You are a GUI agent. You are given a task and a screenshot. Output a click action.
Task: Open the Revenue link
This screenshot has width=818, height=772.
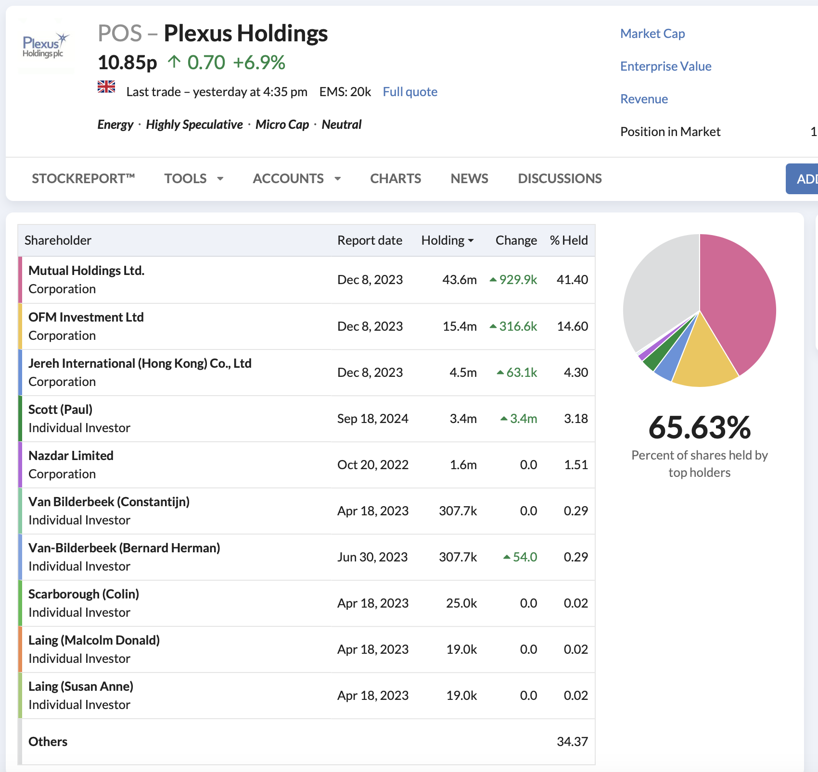tap(644, 99)
